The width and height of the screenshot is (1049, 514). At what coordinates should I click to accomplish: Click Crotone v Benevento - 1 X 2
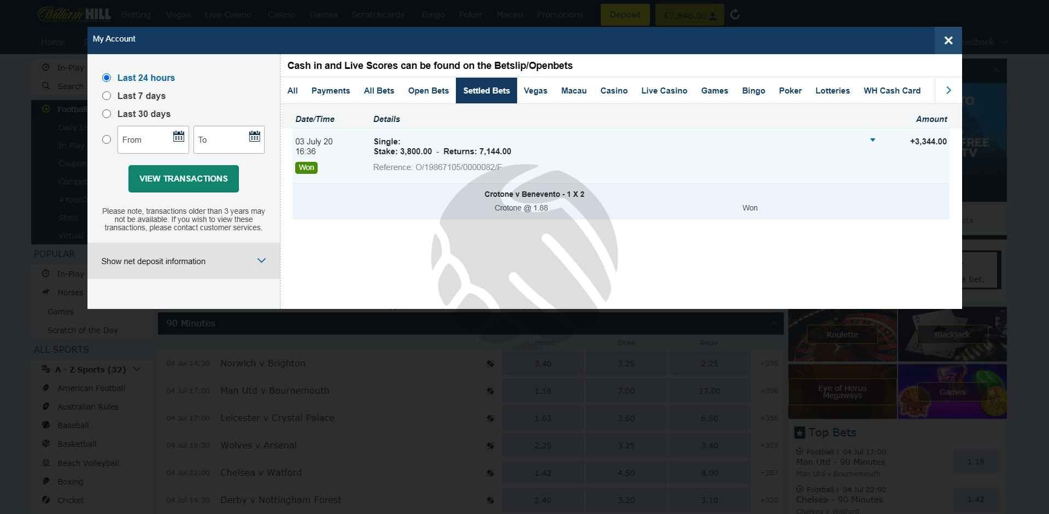click(x=534, y=194)
